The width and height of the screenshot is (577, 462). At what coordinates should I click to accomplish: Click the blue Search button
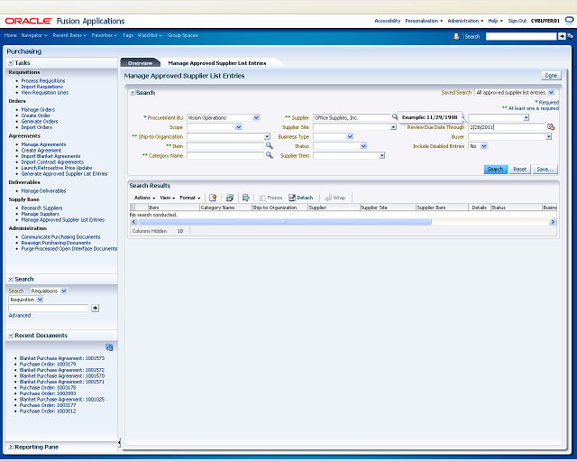495,170
